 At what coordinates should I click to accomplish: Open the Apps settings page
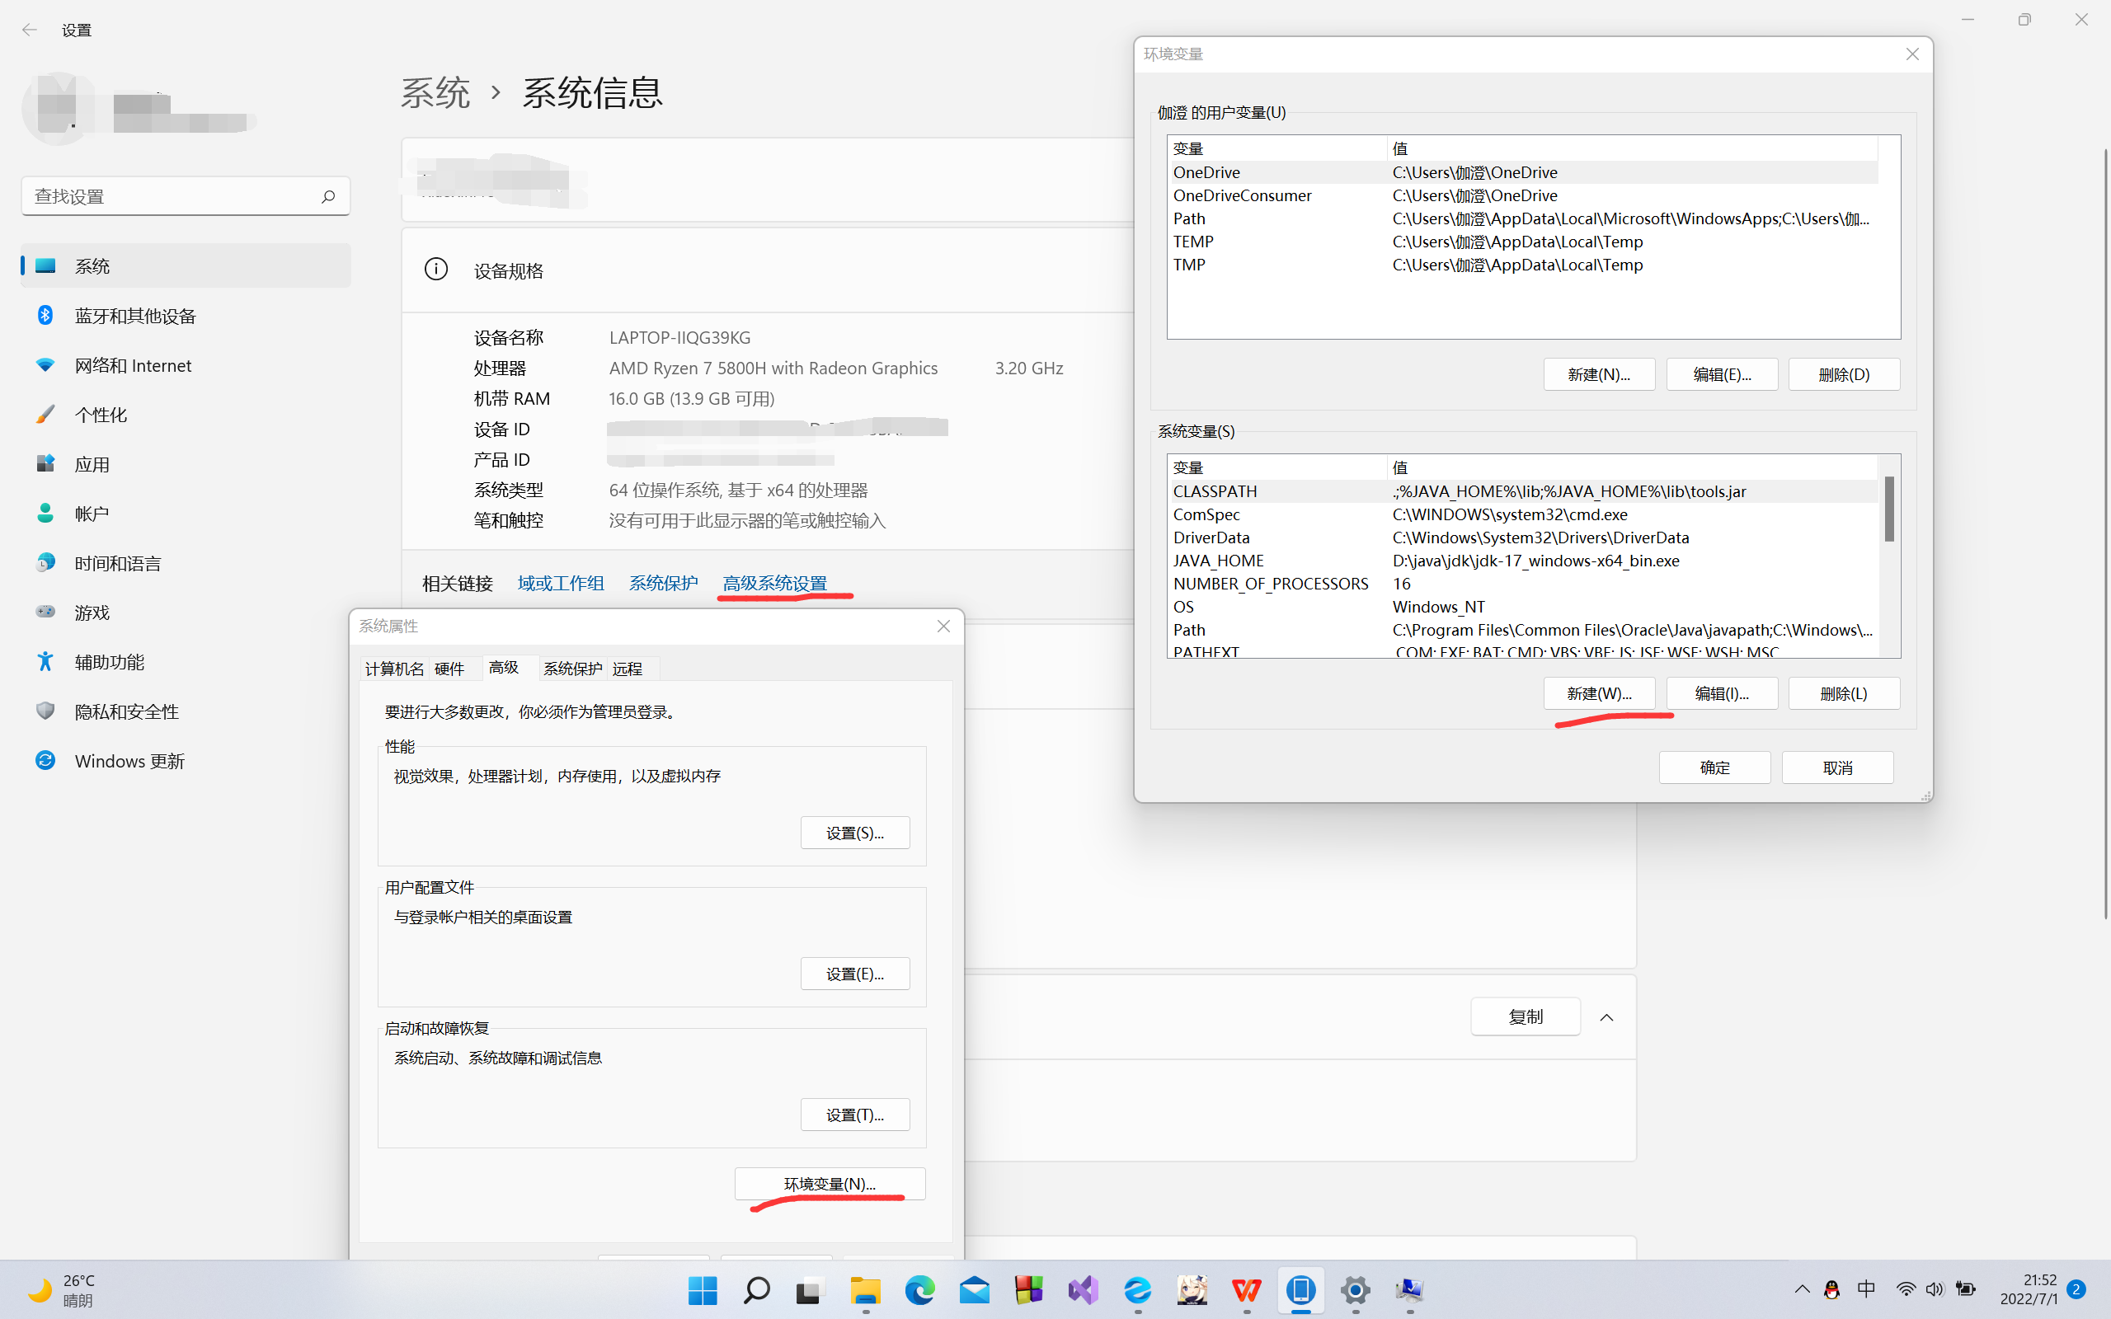click(92, 464)
